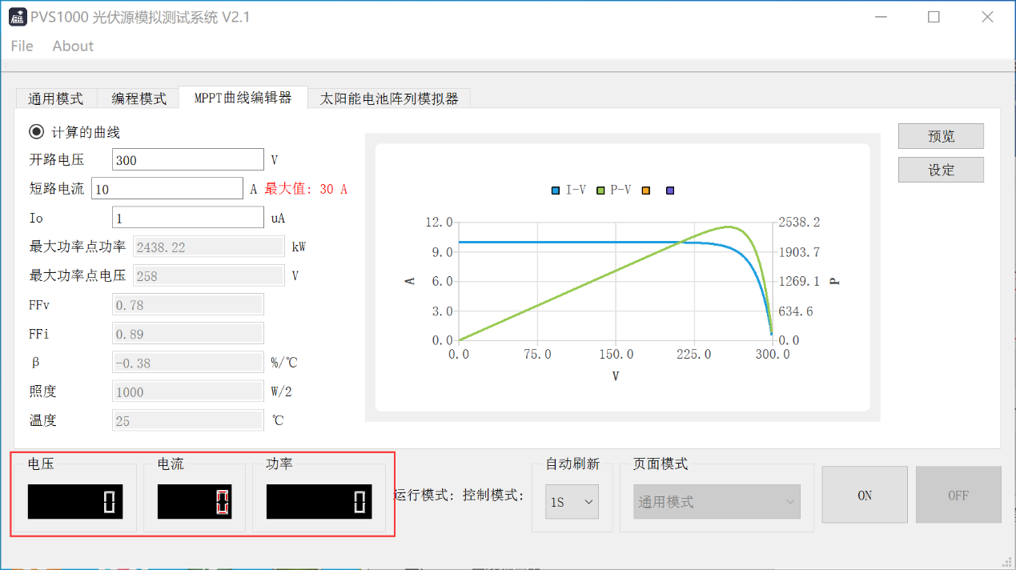Viewport: 1016px width, 570px height.
Task: Open the File menu
Action: [22, 46]
